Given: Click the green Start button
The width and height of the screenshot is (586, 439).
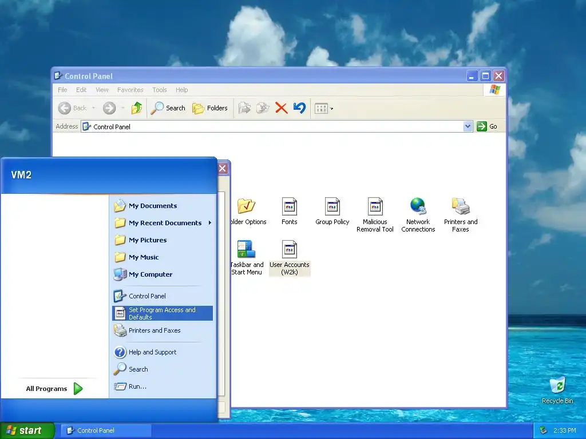Looking at the screenshot, I should click(x=27, y=430).
